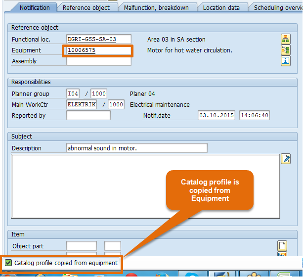Screen dimensions: 303x277
Task: Click the Notif.date field 03.10.2015
Action: [x=216, y=115]
